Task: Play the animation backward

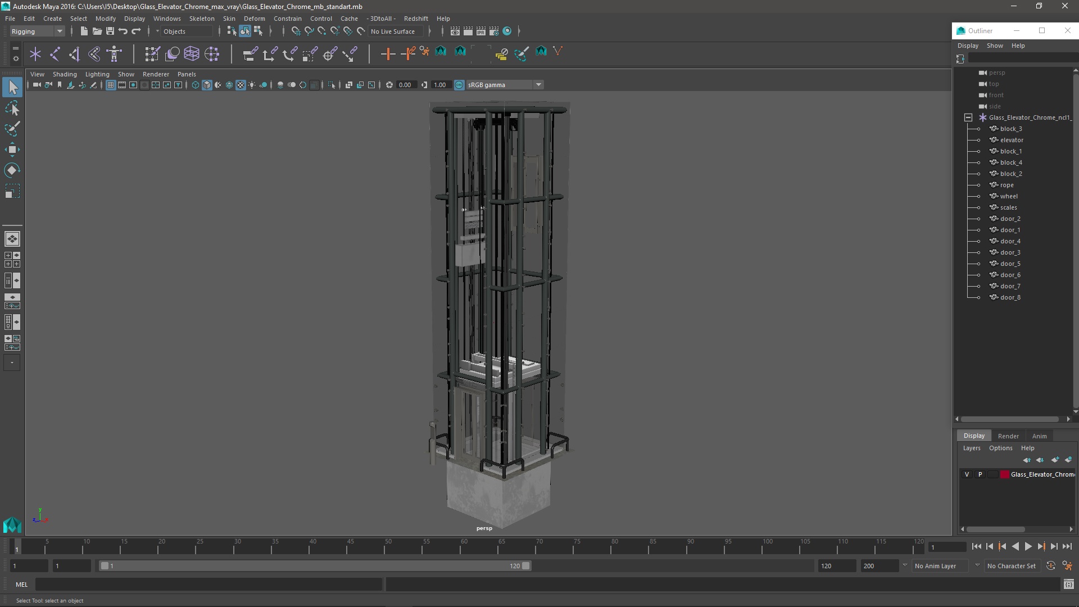Action: click(1015, 546)
